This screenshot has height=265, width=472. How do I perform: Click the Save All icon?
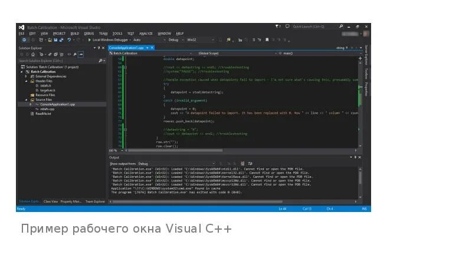point(61,40)
